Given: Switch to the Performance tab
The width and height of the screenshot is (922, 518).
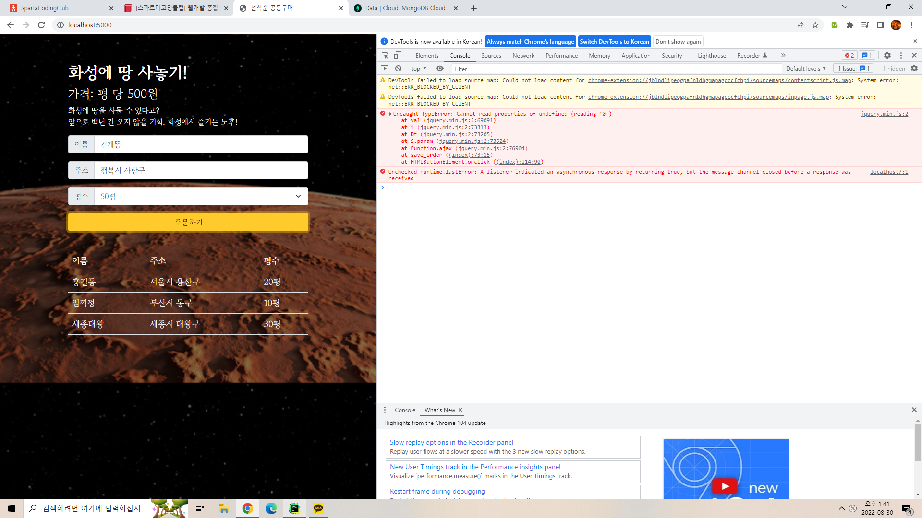Looking at the screenshot, I should pyautogui.click(x=562, y=56).
